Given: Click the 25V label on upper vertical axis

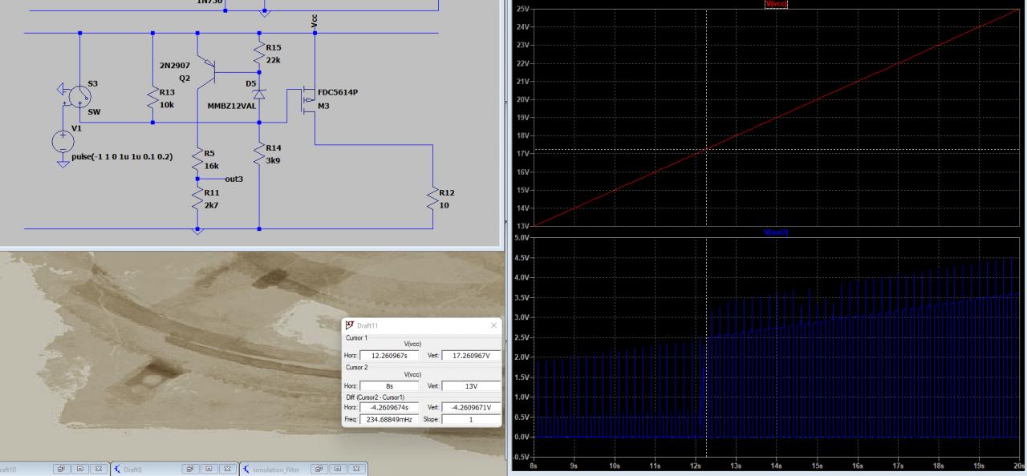Looking at the screenshot, I should click(x=522, y=9).
